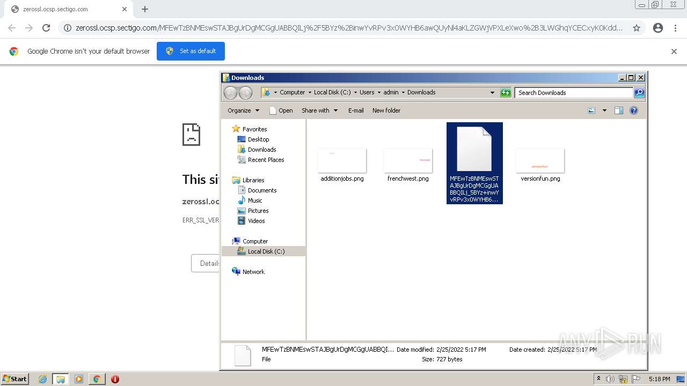Click Chrome back arrow
This screenshot has width=687, height=386.
pyautogui.click(x=12, y=28)
